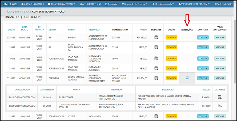Select value R$3.754,00 cell
237x121 pixels.
click(141, 78)
